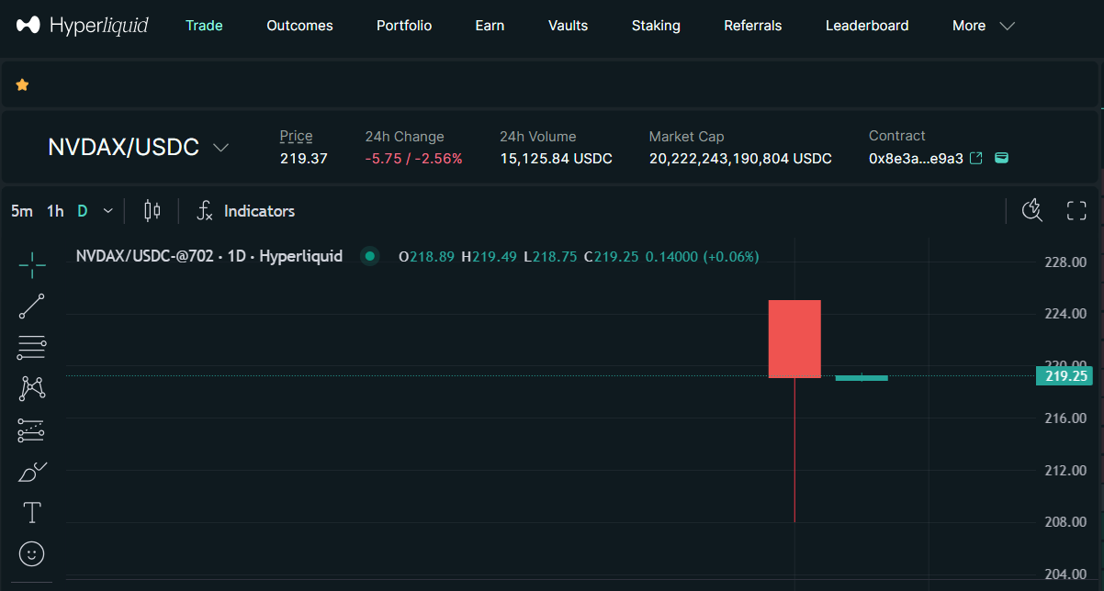The height and width of the screenshot is (591, 1104).
Task: Switch chart to 1h interval
Action: point(55,211)
